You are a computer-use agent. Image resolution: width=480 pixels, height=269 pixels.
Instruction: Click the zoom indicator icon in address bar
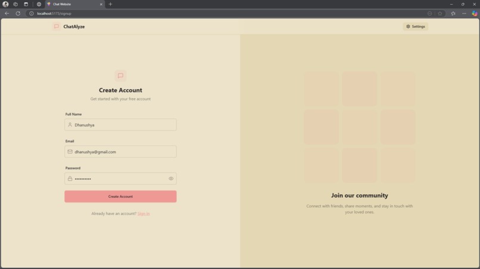click(x=429, y=14)
